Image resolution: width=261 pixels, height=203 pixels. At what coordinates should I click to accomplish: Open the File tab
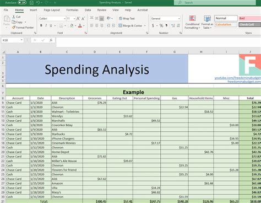coord(6,10)
